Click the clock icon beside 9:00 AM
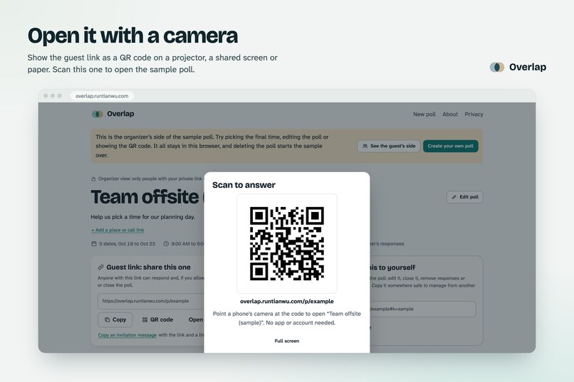 166,243
